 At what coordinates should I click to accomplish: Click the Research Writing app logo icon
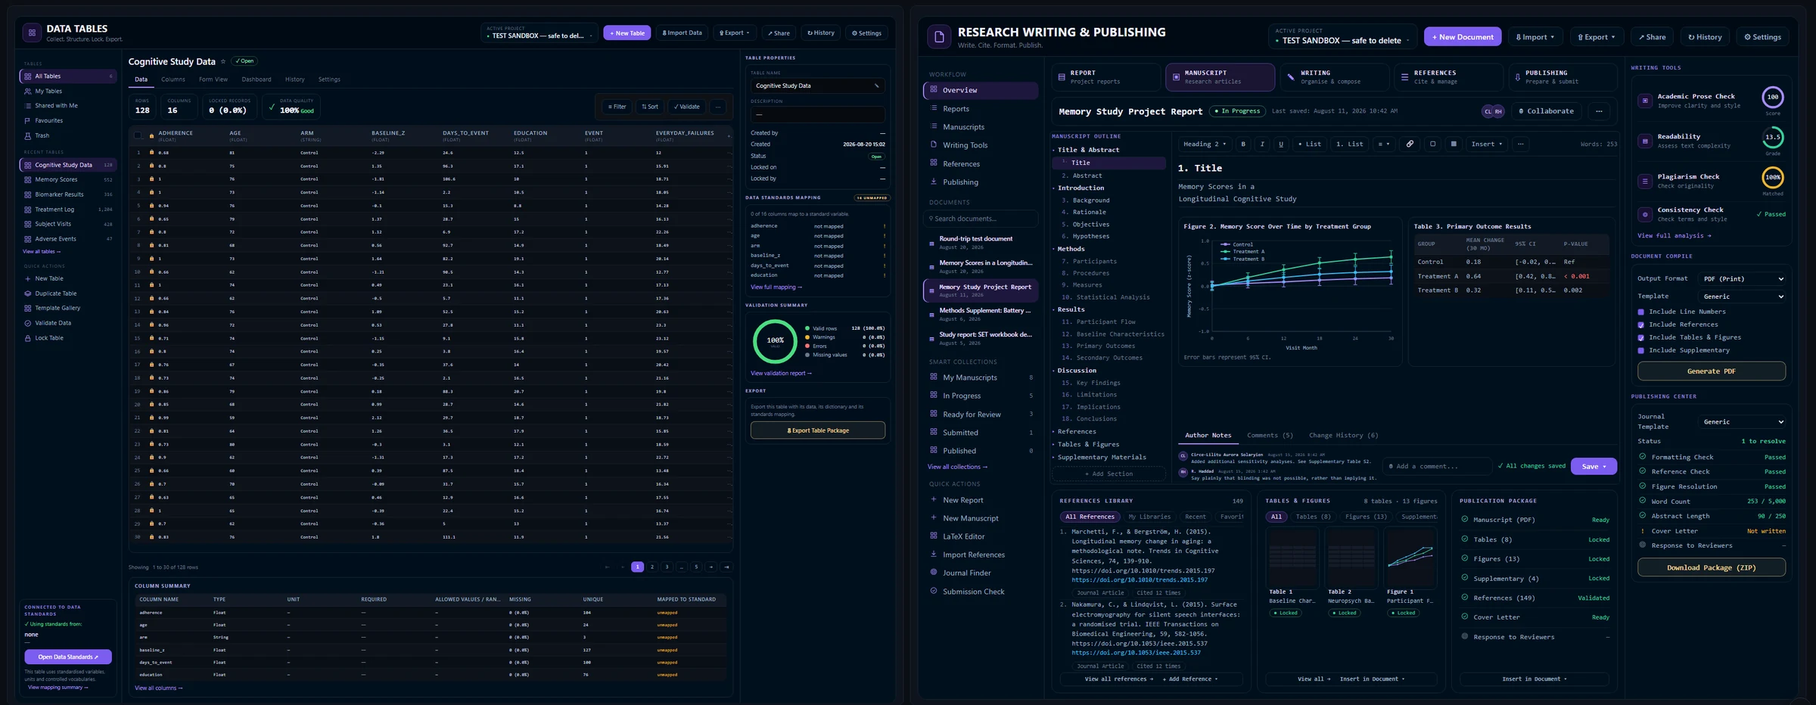click(x=939, y=36)
